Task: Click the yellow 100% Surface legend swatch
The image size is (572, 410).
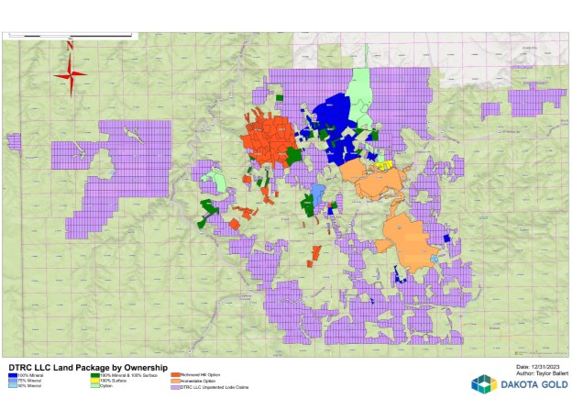Action: click(95, 381)
